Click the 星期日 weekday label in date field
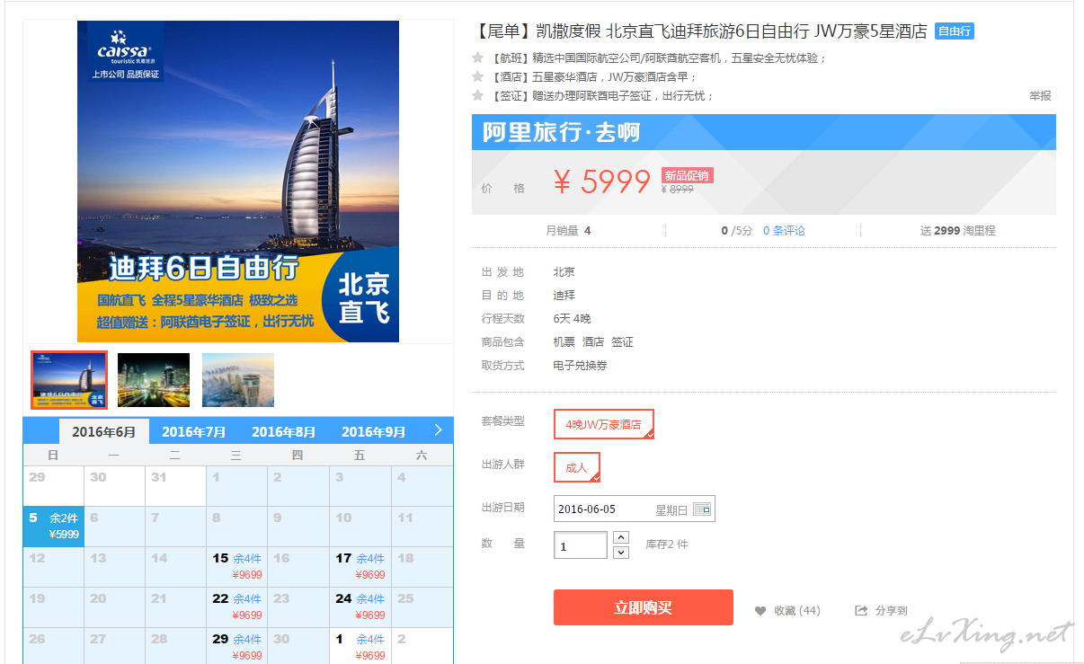1084x664 pixels. click(671, 510)
